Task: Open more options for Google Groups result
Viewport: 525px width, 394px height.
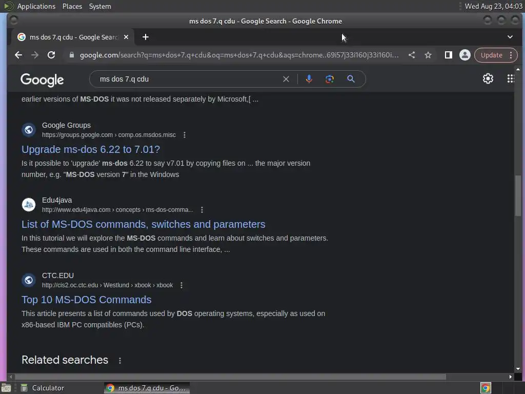Action: click(185, 135)
